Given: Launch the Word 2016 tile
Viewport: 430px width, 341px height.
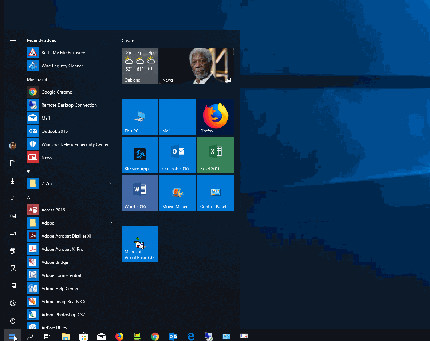Looking at the screenshot, I should tap(140, 193).
